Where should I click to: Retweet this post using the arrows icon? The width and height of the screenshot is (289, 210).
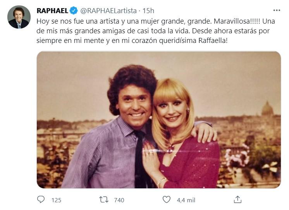click(x=103, y=200)
